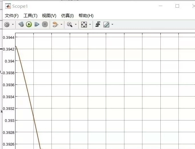Click the step forward icon
Image resolution: width=195 pixels, height=149 pixels.
tap(37, 24)
